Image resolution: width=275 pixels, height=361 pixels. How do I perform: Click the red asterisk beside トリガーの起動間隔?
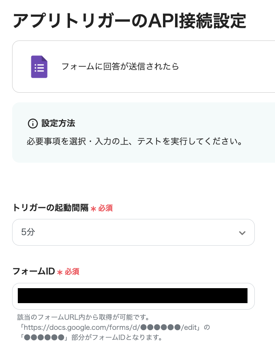point(93,209)
